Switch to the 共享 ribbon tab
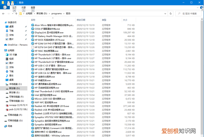The height and width of the screenshot is (137, 204). click(24, 8)
